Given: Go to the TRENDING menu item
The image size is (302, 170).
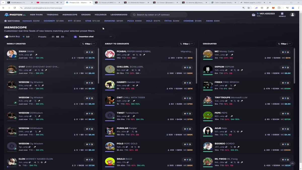Looking at the screenshot, I should pos(52,15).
